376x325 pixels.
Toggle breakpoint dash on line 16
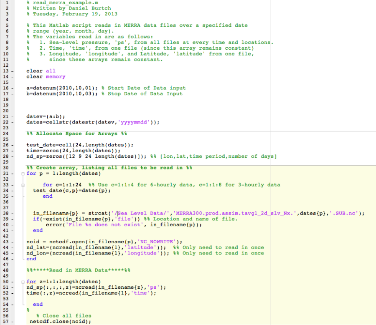(12, 88)
